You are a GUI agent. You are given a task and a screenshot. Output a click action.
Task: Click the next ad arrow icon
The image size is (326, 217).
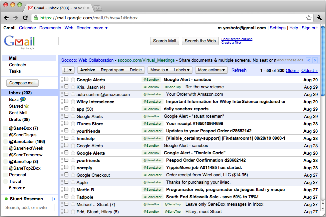point(316,60)
